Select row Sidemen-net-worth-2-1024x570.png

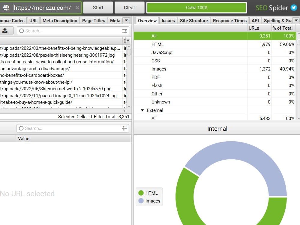tap(61, 89)
